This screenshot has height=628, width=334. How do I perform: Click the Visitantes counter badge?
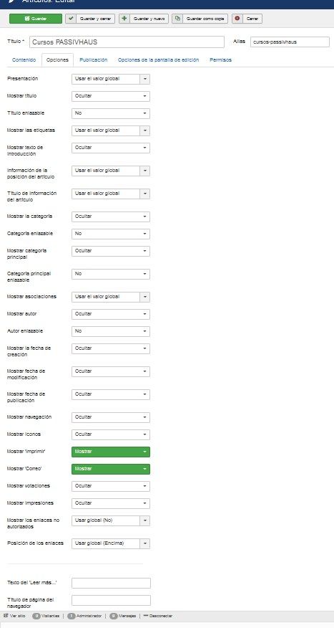coord(36,616)
